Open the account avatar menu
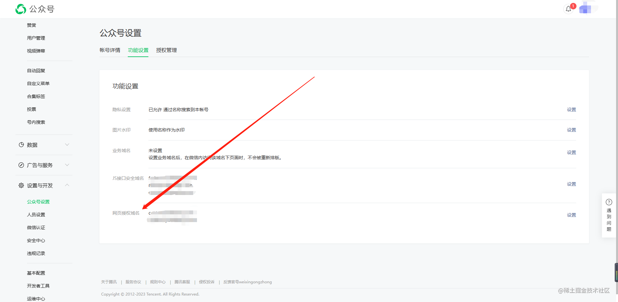 588,8
